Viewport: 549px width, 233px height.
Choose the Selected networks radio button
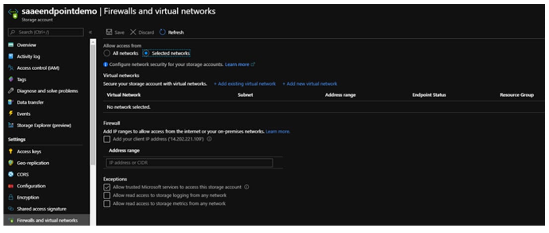tap(146, 53)
